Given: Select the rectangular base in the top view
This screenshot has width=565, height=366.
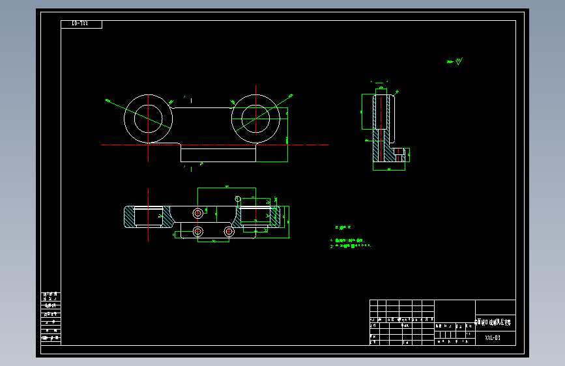Looking at the screenshot, I should coord(218,153).
